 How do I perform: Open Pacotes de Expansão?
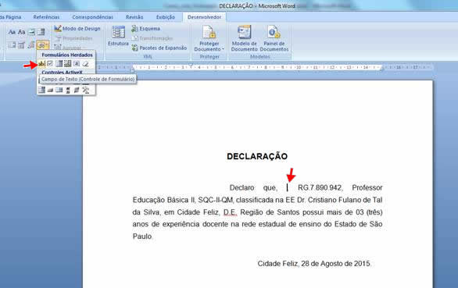tap(159, 48)
